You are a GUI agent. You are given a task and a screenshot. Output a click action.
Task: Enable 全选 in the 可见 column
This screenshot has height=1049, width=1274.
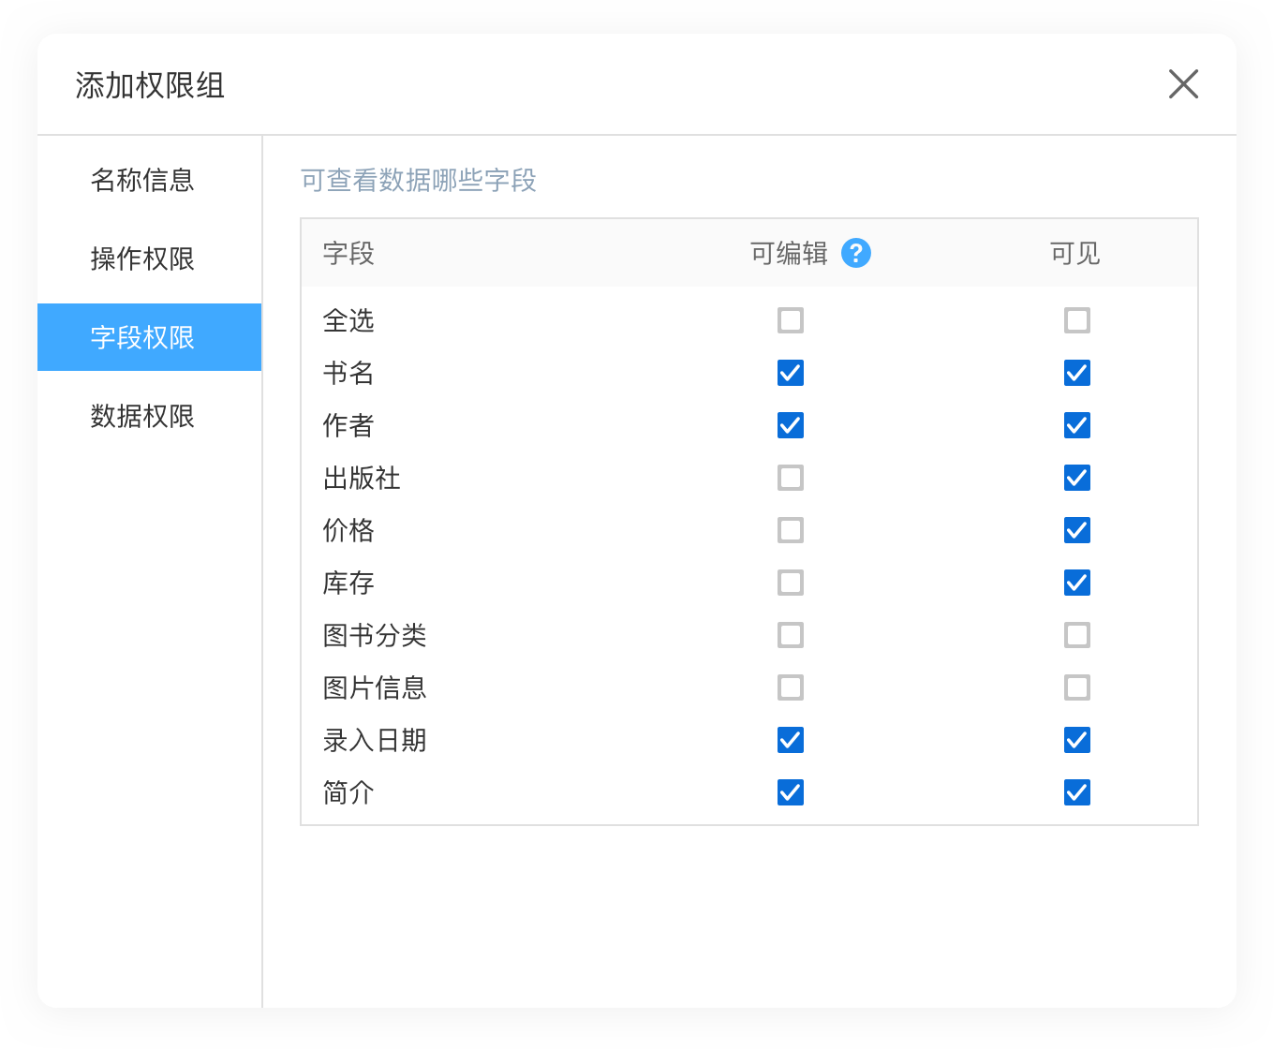coord(1076,320)
